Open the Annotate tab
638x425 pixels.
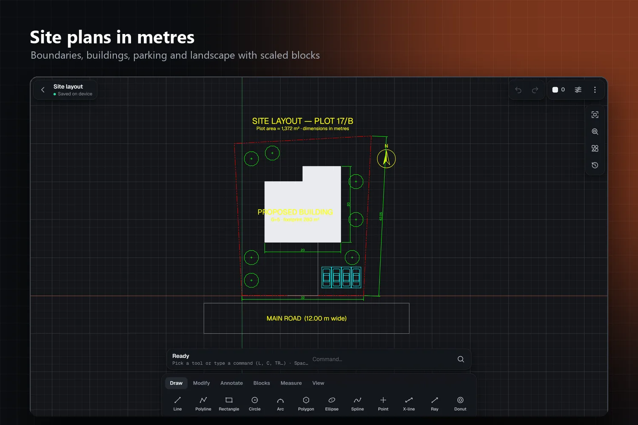(232, 383)
